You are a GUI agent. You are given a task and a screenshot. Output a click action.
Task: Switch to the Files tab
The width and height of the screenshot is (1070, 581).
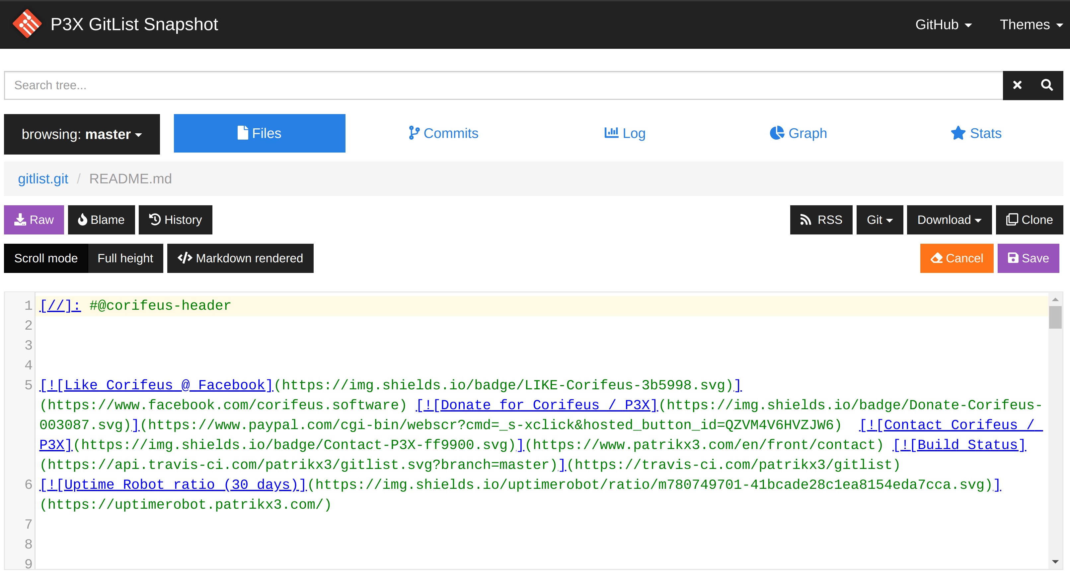(x=259, y=133)
